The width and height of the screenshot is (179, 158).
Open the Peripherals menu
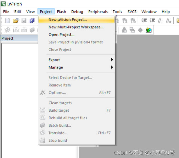[x=98, y=12]
